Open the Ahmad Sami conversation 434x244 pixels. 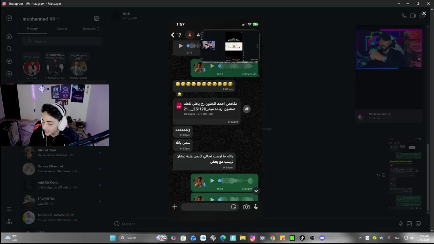[x=62, y=152]
